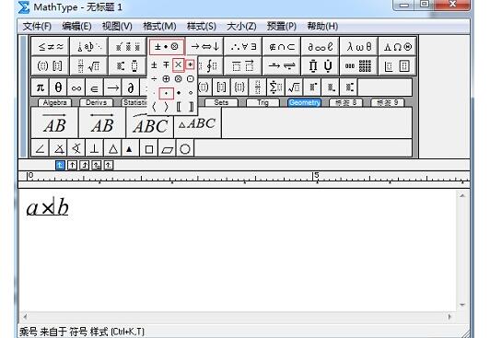The image size is (490, 338).
Task: Select the minus-plus sign ∓ in the open palette
Action: coord(166,65)
